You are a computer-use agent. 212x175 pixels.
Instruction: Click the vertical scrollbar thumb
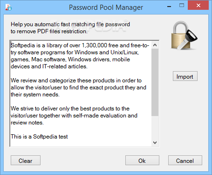(155, 82)
